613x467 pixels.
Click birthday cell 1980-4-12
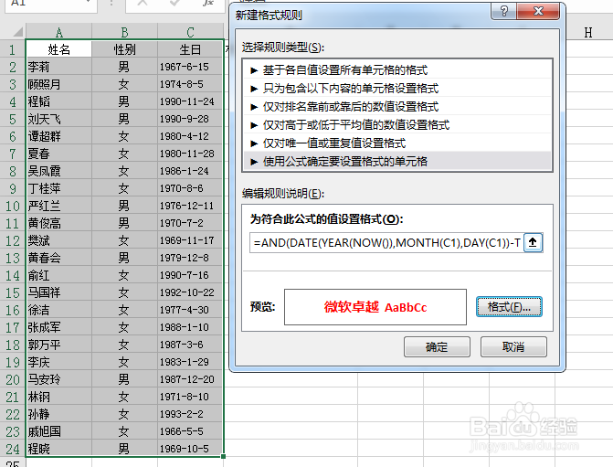coord(190,136)
